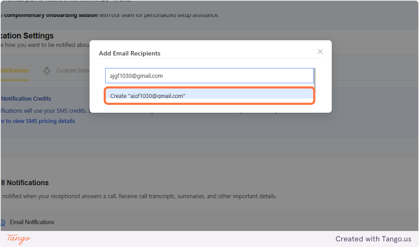419x247 pixels.
Task: Click the Email Notifications label text
Action: point(32,222)
